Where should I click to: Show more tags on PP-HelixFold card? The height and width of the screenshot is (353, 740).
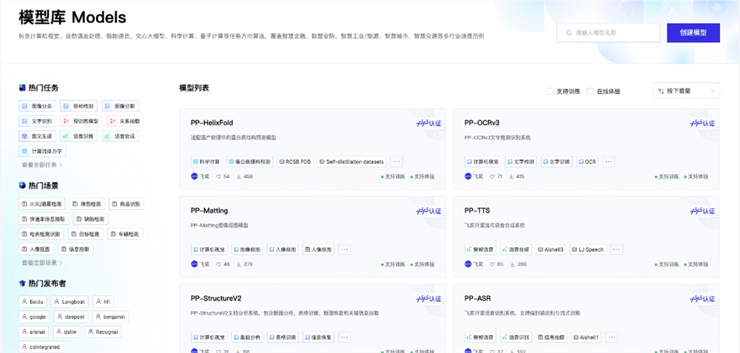coord(397,161)
